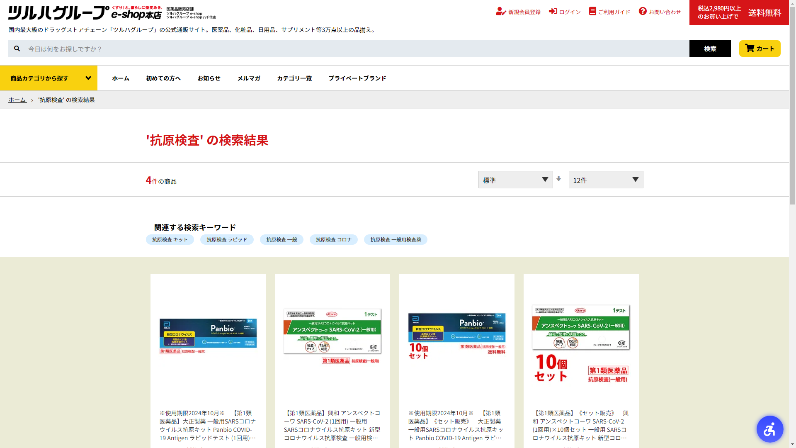This screenshot has width=796, height=448.
Task: Click the new member registration icon
Action: 501,12
